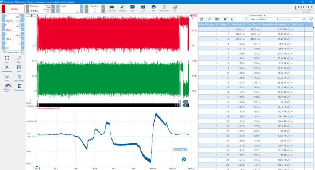Open the Notes tool

click(x=7, y=78)
